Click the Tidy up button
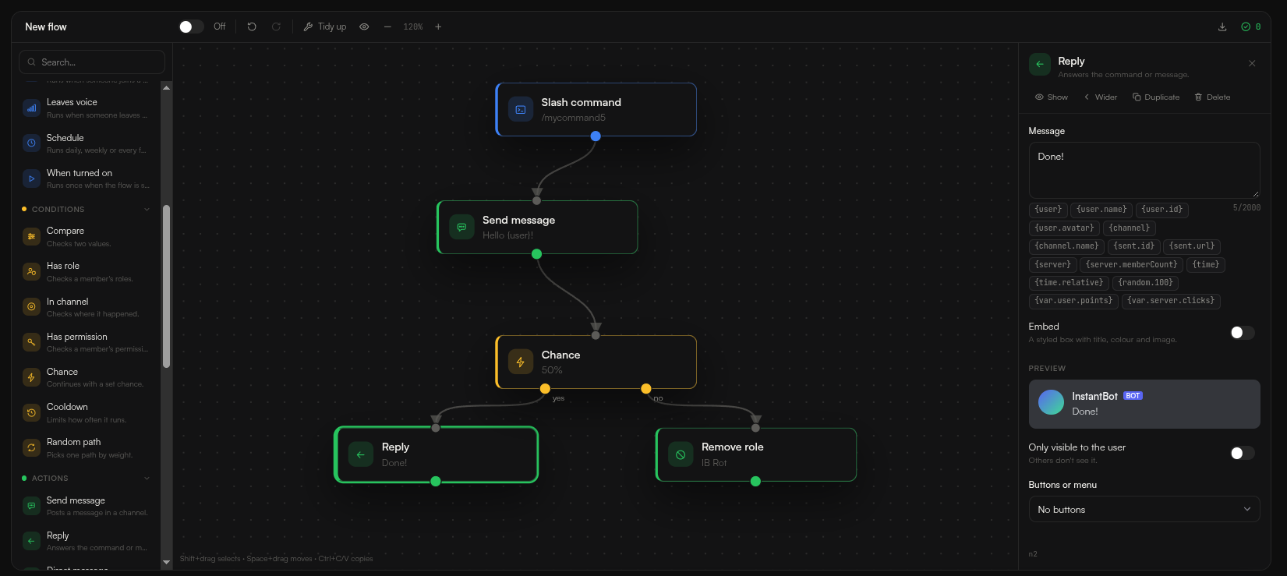The width and height of the screenshot is (1287, 576). [x=325, y=27]
